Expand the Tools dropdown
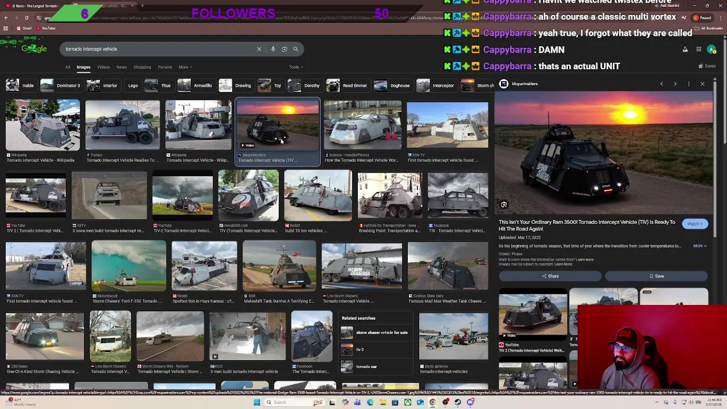The image size is (727, 409). 295,67
